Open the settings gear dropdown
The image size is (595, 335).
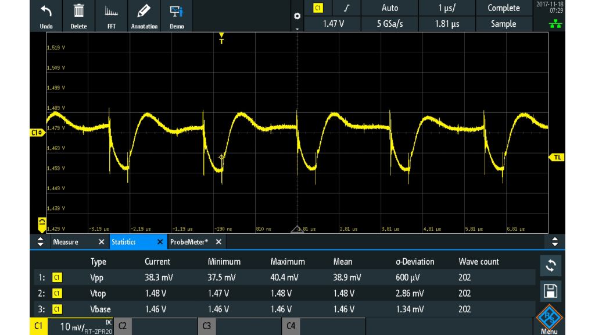tap(297, 16)
